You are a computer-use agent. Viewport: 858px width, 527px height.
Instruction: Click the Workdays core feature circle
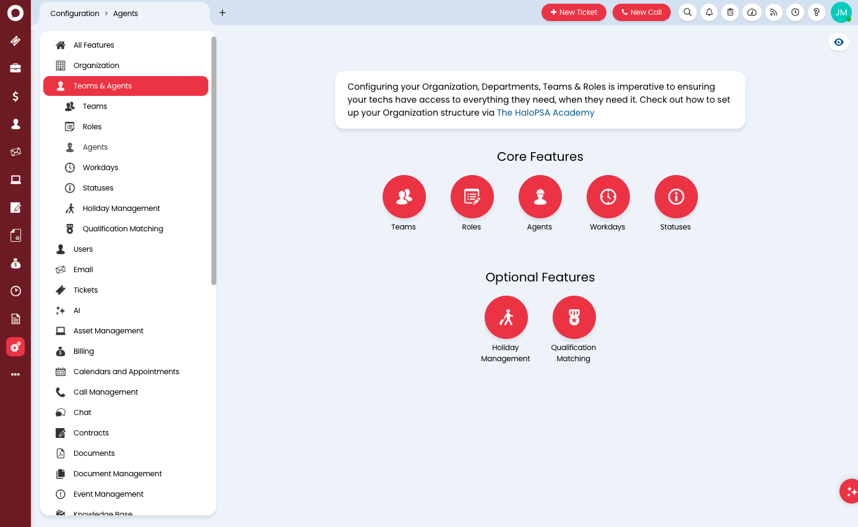pos(608,197)
